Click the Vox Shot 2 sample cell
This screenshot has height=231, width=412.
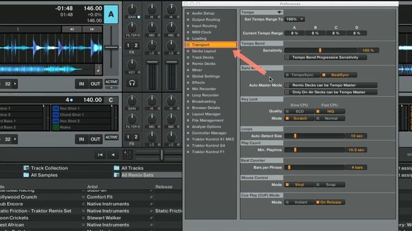pyautogui.click(x=82, y=121)
